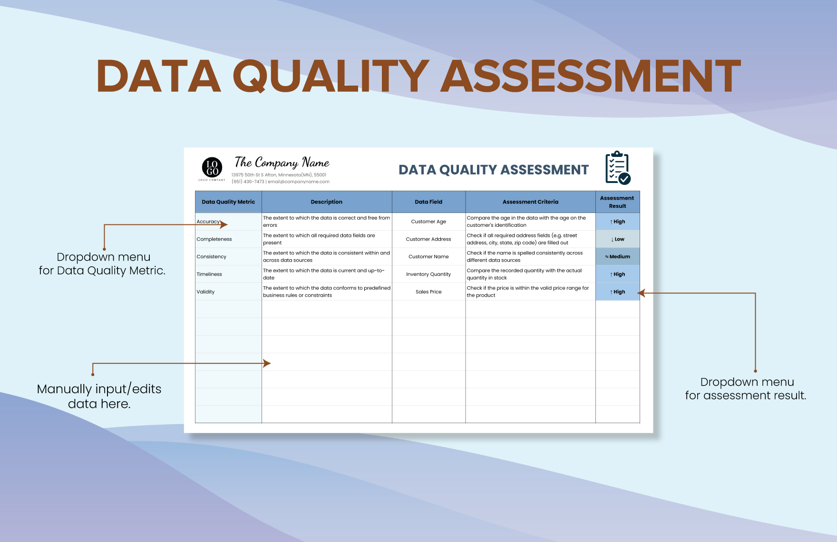This screenshot has width=837, height=542.
Task: Click the down-arrow icon in the Low badge
Action: click(x=612, y=240)
